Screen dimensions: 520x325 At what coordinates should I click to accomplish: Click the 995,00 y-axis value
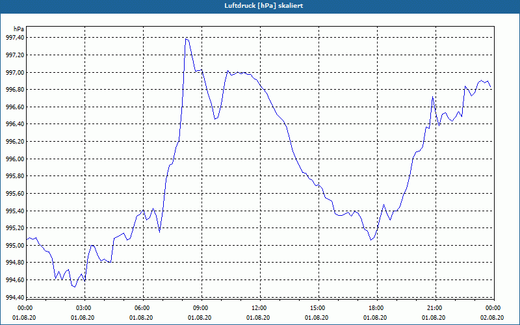[15, 246]
